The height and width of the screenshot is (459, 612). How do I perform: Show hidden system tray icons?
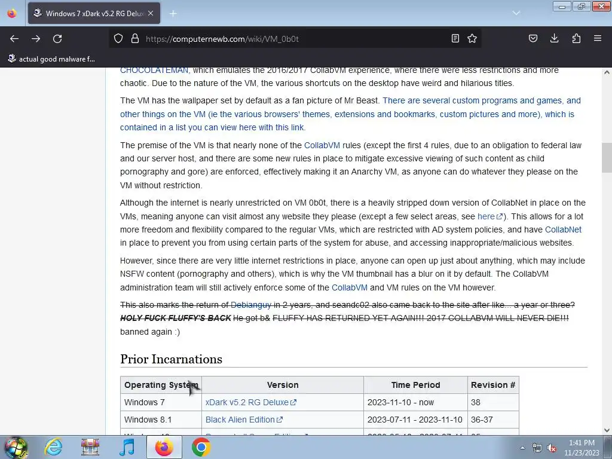[522, 448]
